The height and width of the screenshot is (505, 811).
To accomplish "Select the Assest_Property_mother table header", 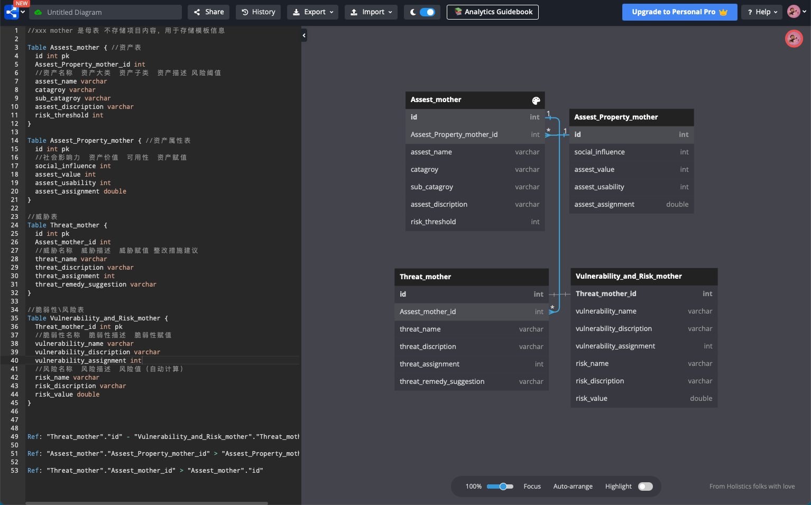I will pos(631,117).
